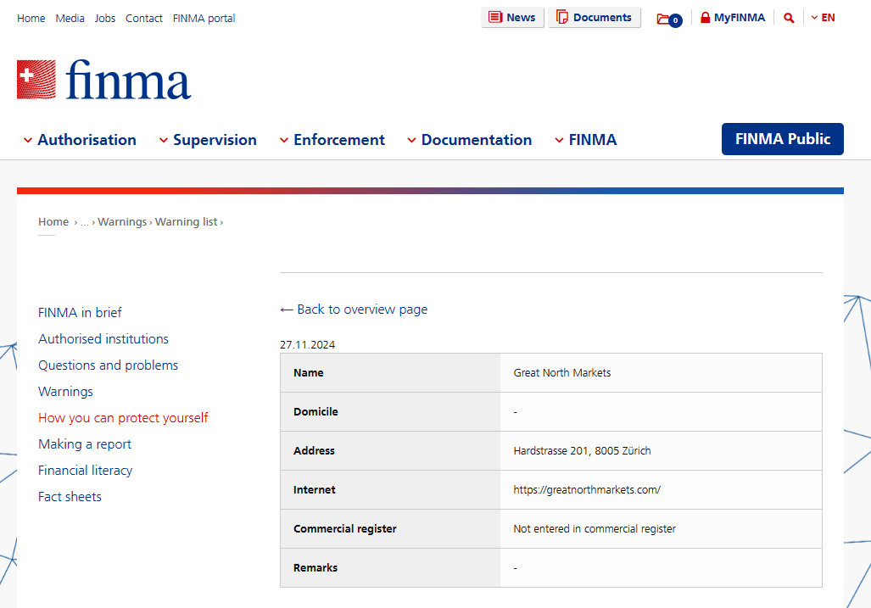
Task: Expand the FINMA main menu
Action: [x=586, y=140]
